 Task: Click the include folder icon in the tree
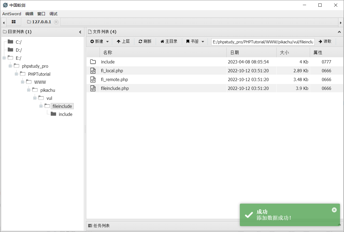click(53, 114)
